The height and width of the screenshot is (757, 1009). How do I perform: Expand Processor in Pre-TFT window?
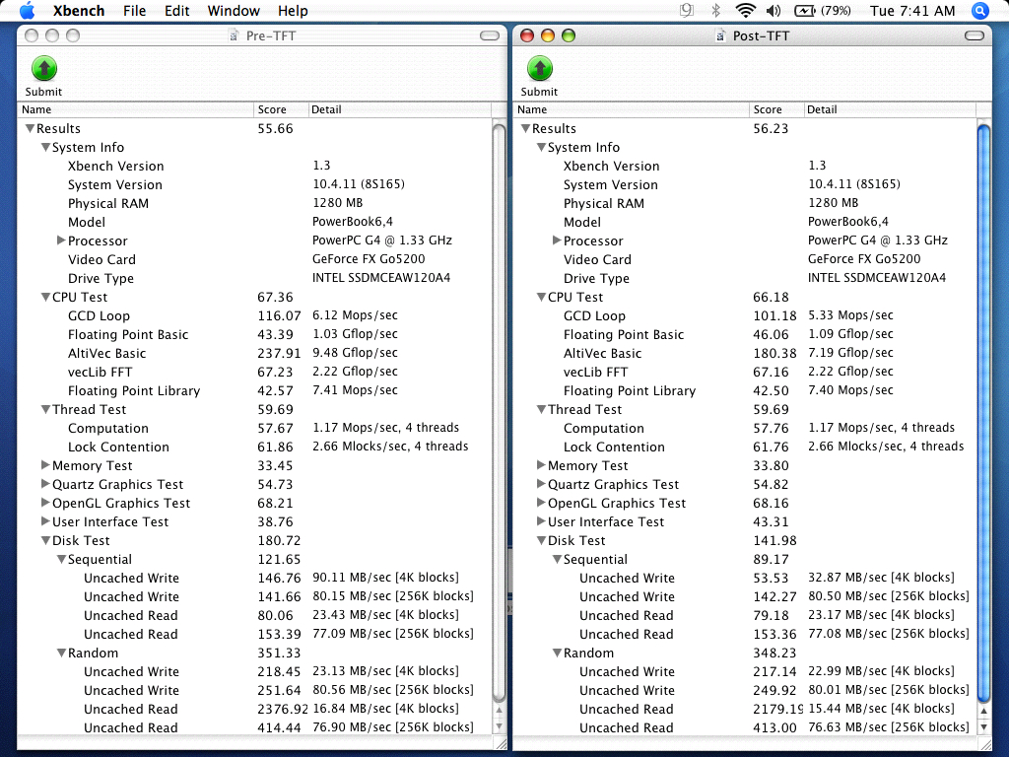61,241
